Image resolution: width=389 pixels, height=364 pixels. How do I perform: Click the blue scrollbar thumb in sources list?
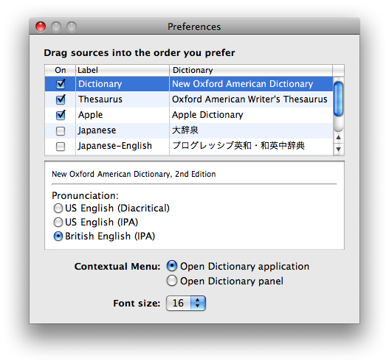tap(338, 99)
